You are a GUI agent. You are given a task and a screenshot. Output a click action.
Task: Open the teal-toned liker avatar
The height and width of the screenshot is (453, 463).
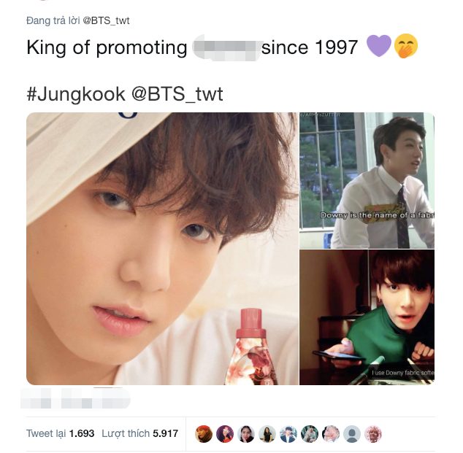point(310,434)
